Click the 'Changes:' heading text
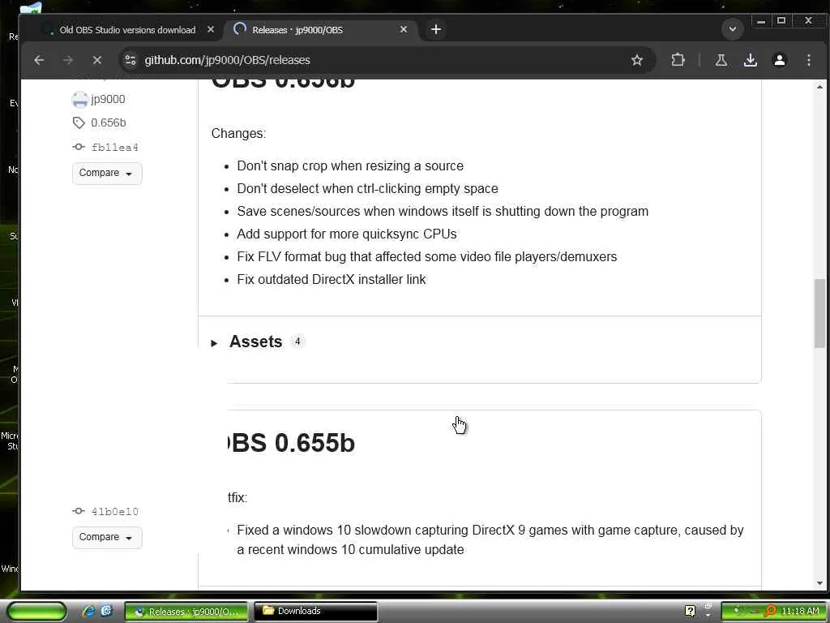 click(239, 134)
